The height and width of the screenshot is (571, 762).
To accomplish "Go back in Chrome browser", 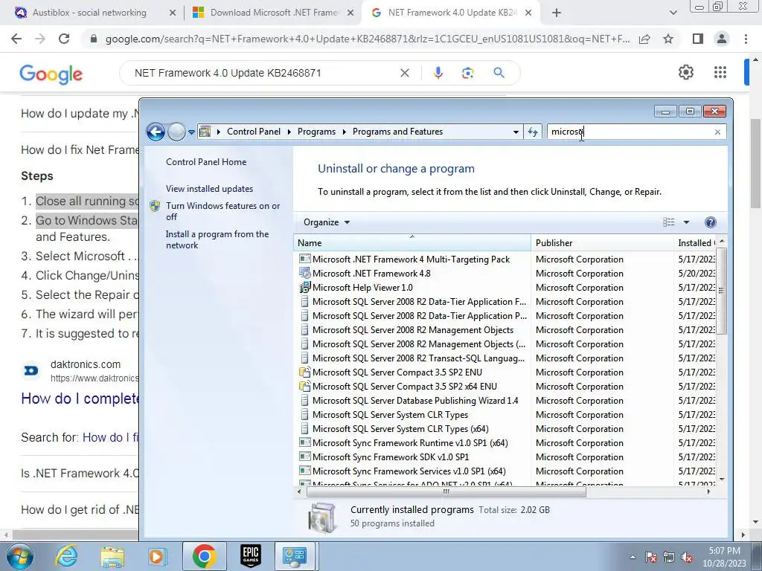I will [x=16, y=39].
